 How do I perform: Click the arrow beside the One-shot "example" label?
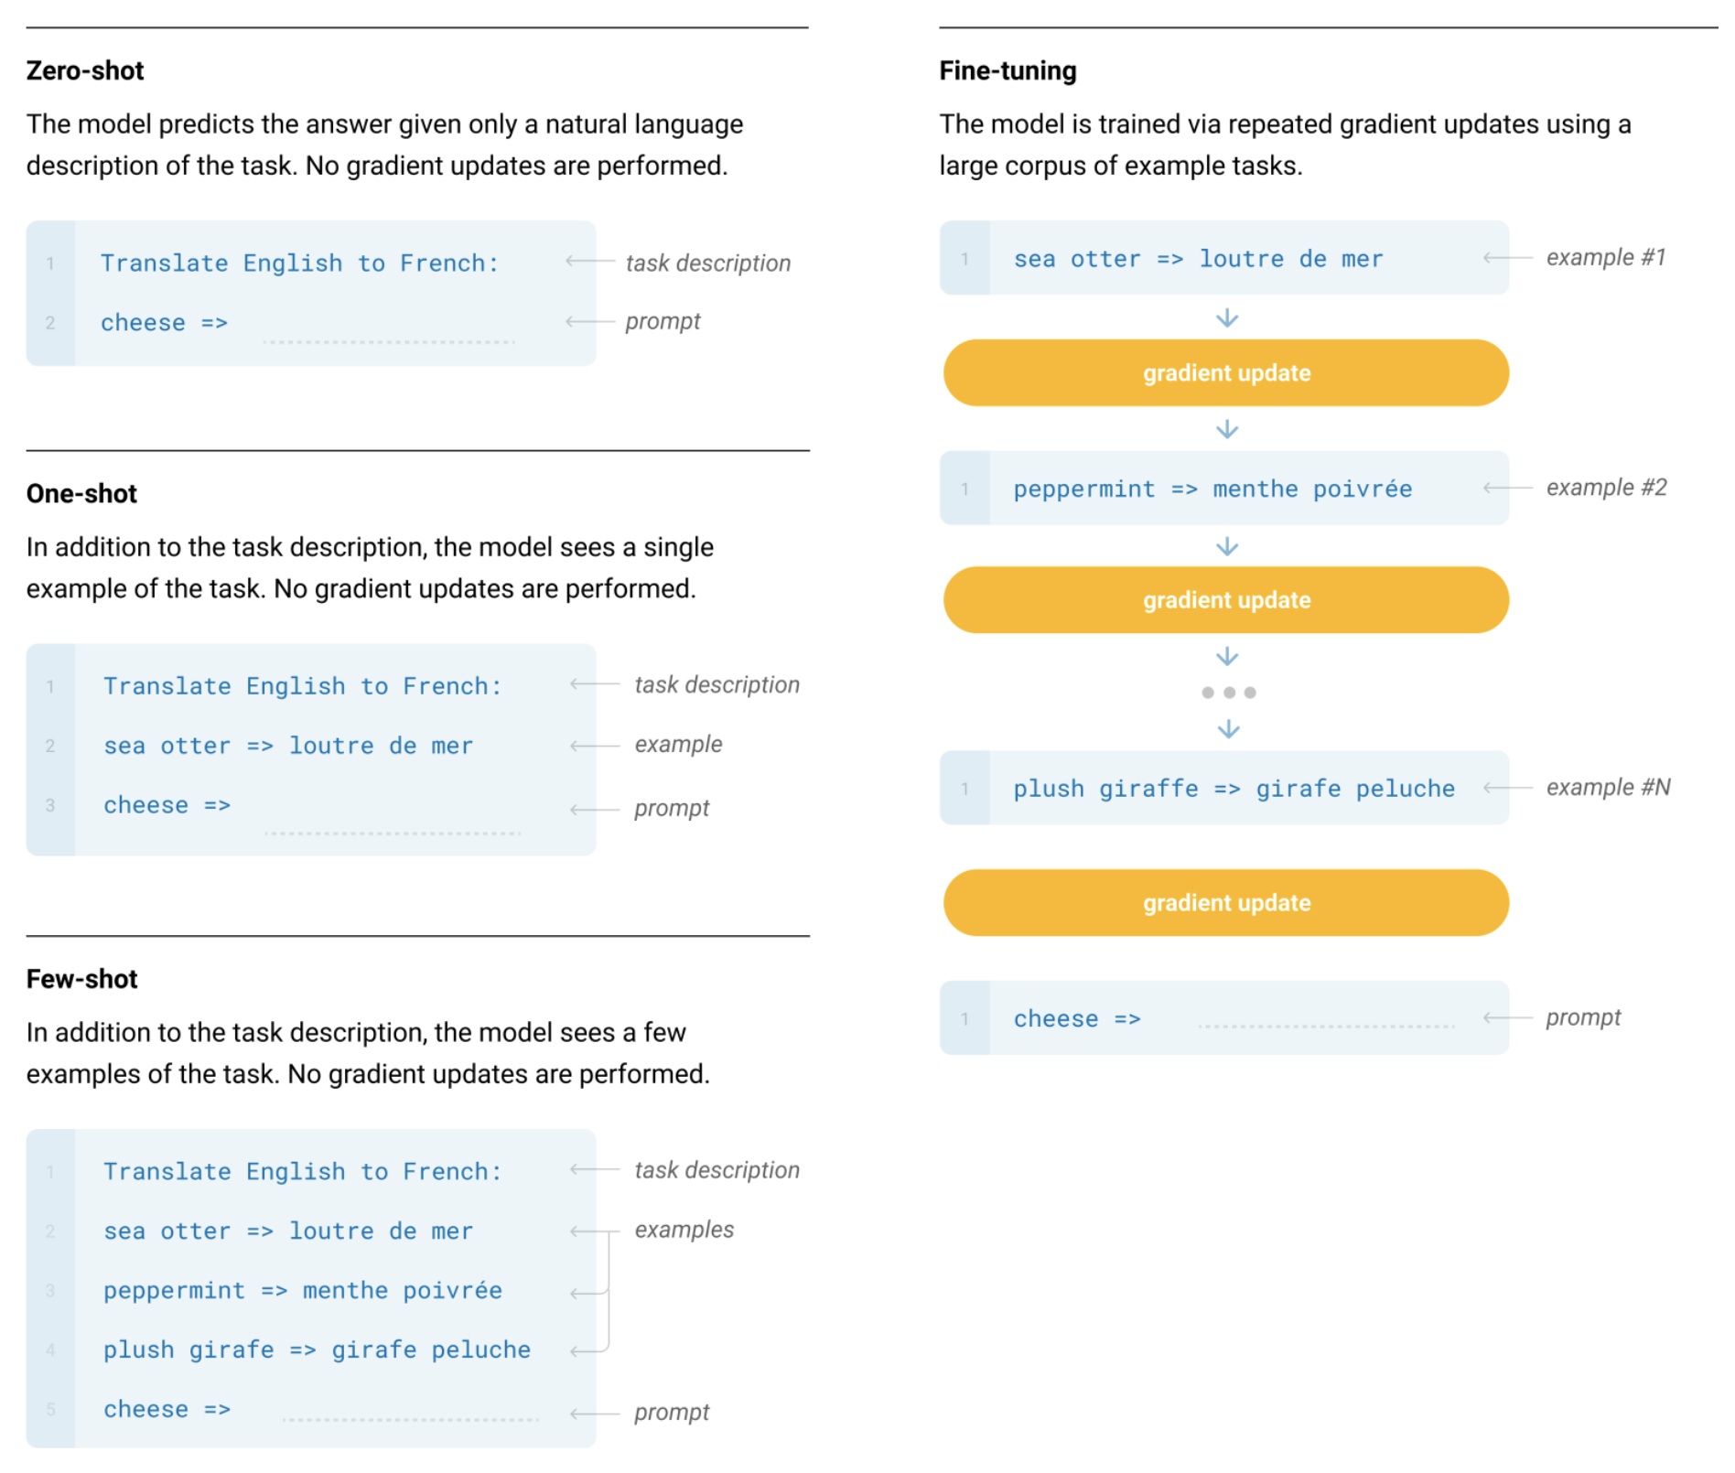click(594, 746)
